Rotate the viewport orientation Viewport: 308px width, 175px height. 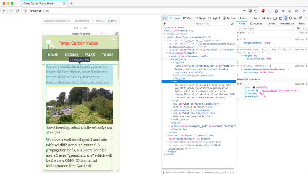[117, 34]
